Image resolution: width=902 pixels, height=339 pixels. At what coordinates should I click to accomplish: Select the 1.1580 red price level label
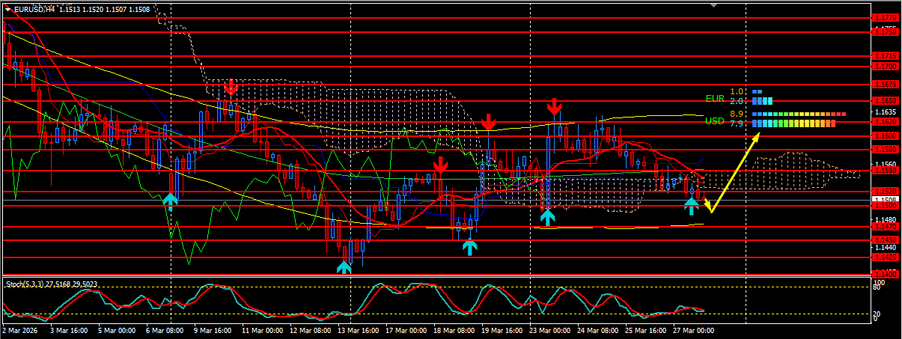tap(886, 149)
